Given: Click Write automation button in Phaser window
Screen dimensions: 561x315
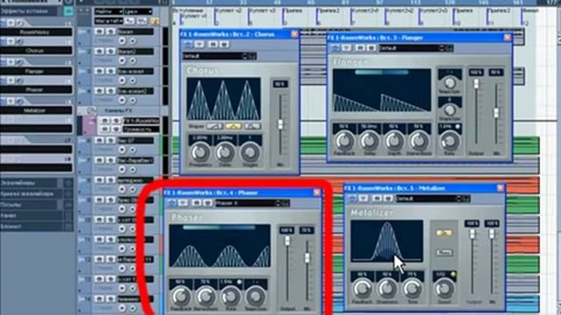Looking at the screenshot, I should pyautogui.click(x=208, y=203).
